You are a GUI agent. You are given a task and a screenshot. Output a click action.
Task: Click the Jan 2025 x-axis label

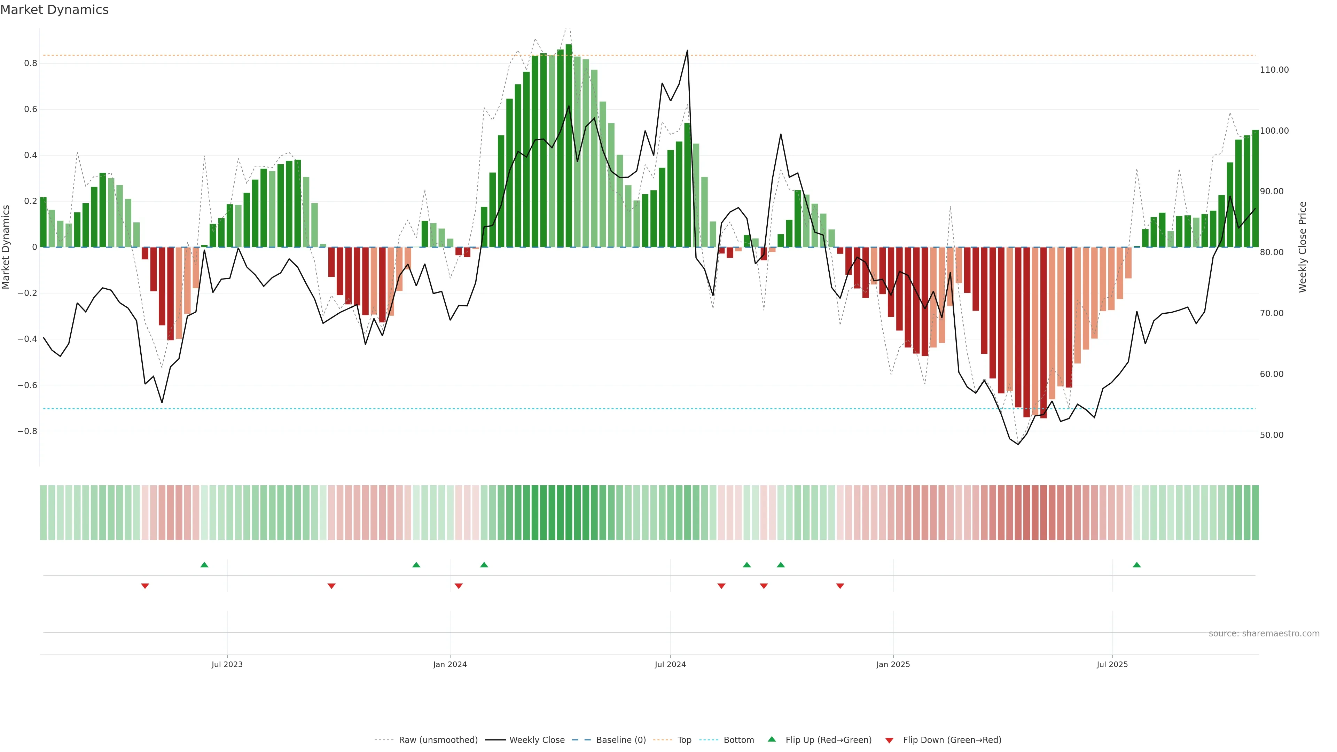coord(893,664)
